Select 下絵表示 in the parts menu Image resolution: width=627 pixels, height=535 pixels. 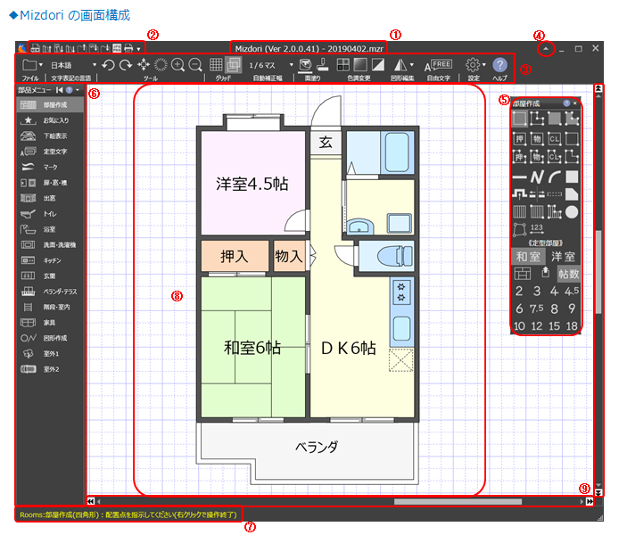click(x=50, y=136)
